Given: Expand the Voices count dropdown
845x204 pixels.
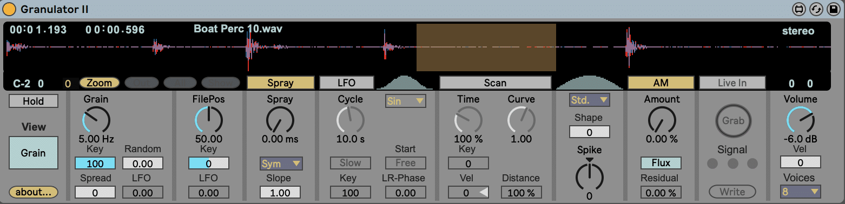Looking at the screenshot, I should [800, 191].
